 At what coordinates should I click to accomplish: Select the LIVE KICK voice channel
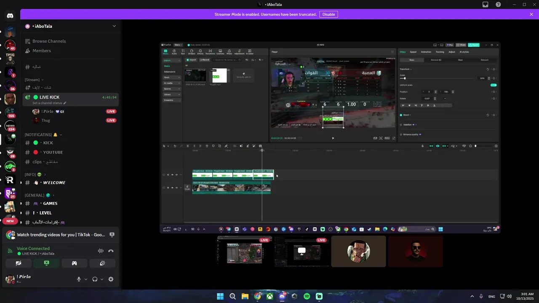70,99
